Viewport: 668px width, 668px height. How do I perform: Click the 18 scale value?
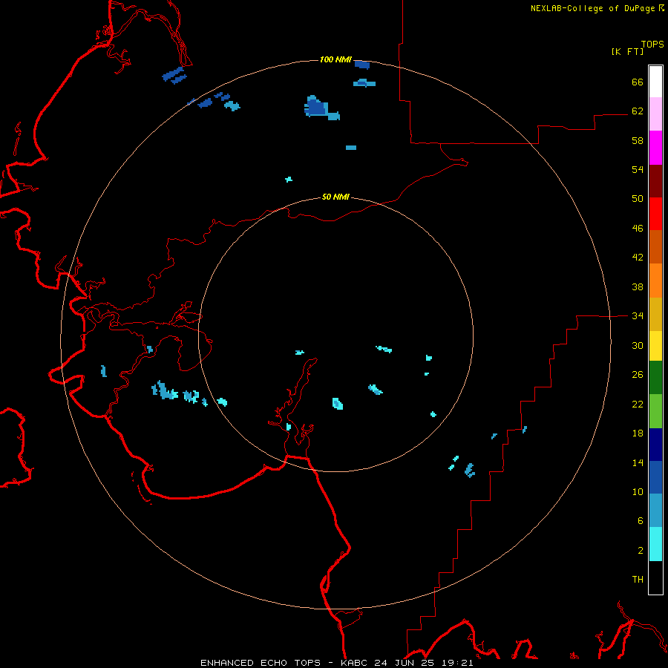point(638,433)
